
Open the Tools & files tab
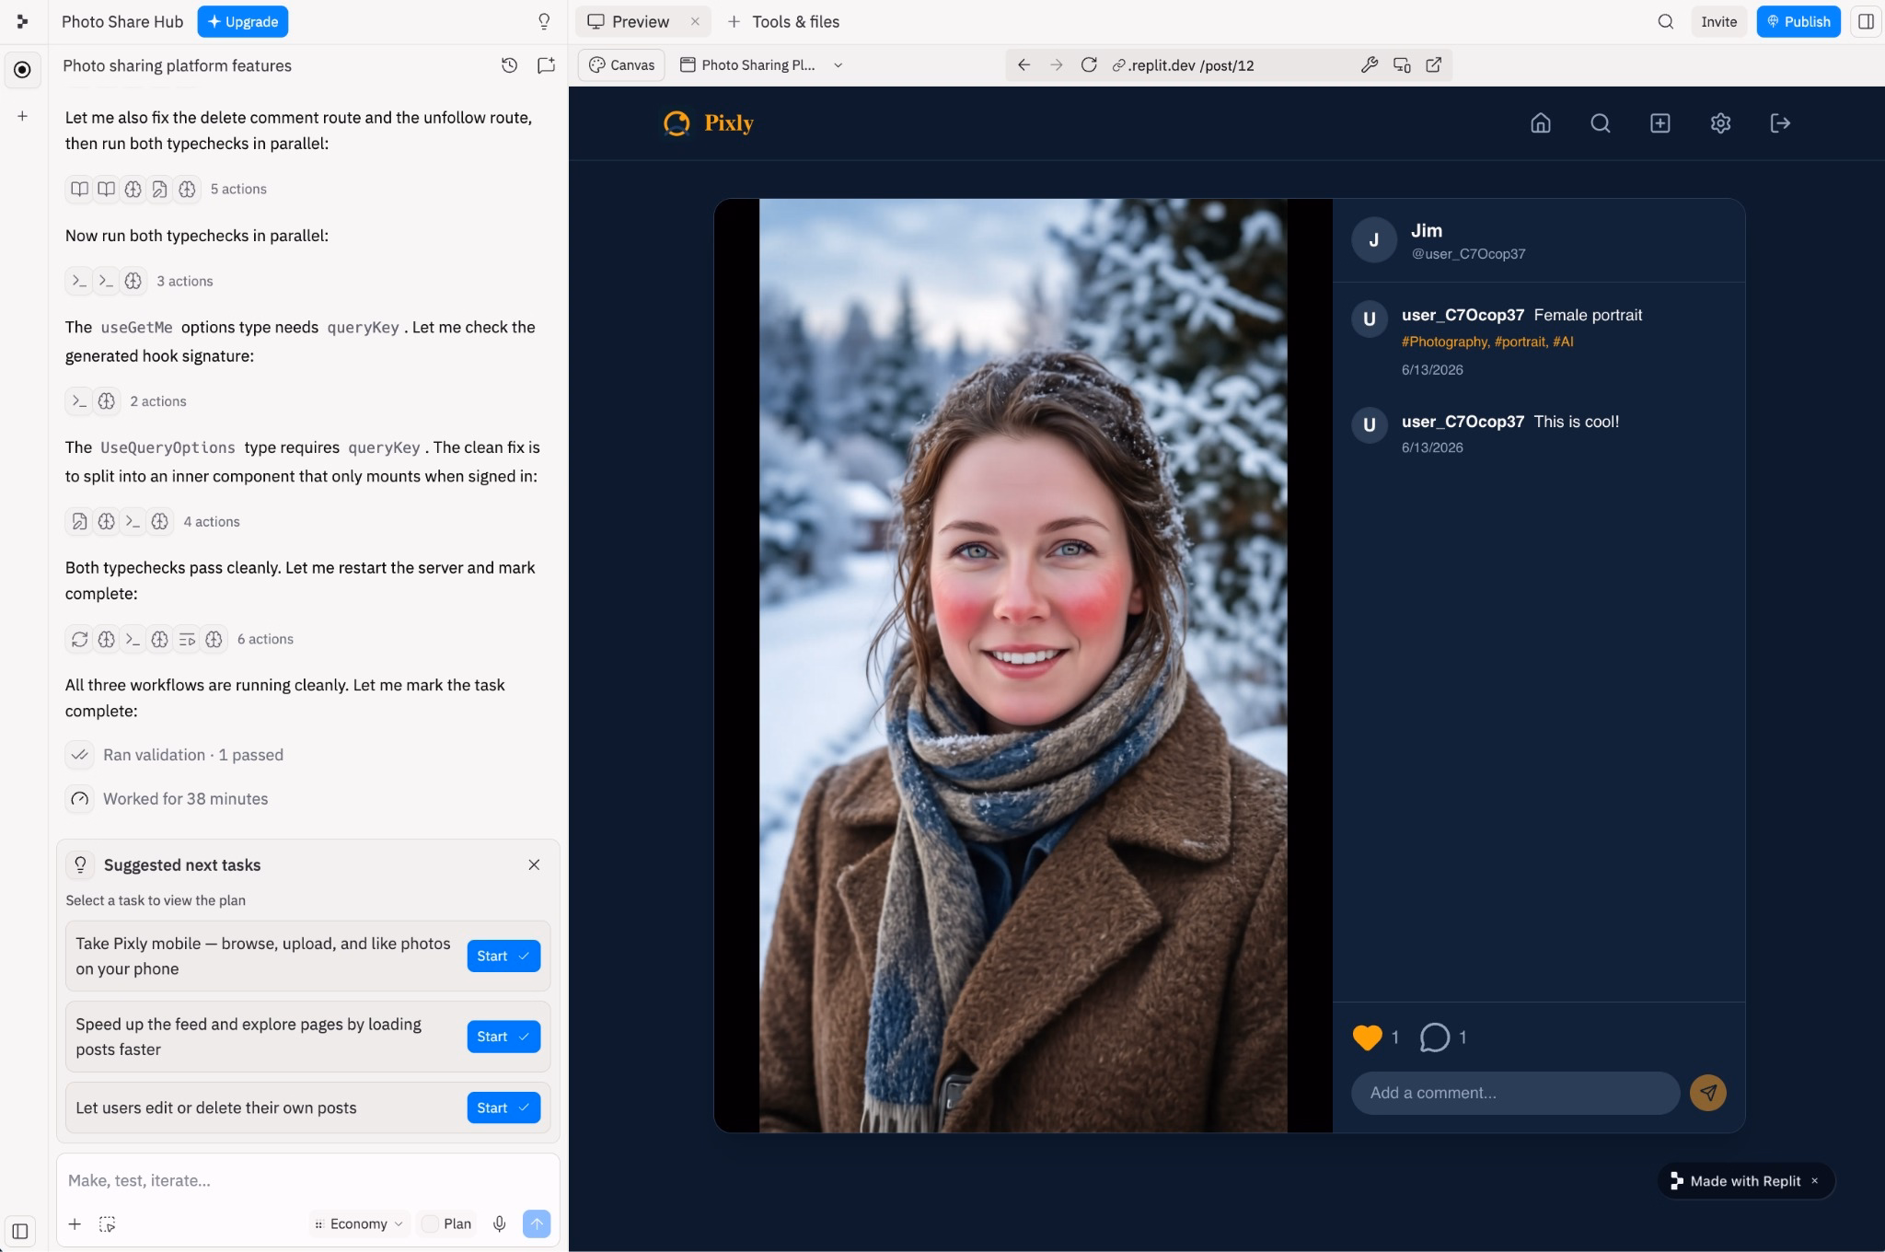click(784, 21)
